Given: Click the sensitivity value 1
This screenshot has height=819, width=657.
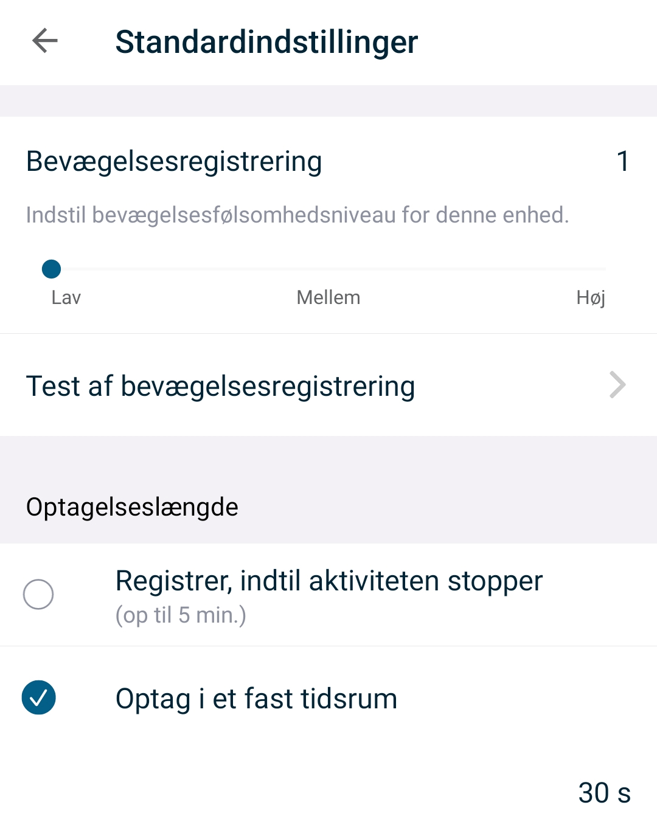Looking at the screenshot, I should (622, 161).
